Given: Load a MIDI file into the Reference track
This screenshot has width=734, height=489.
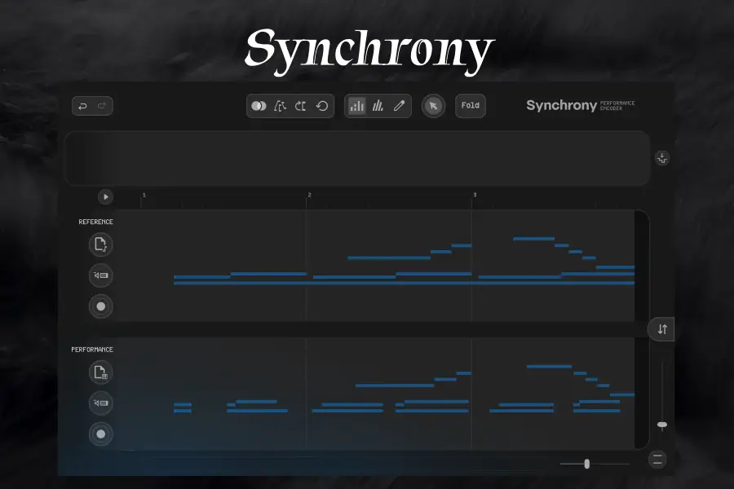Looking at the screenshot, I should pos(100,244).
